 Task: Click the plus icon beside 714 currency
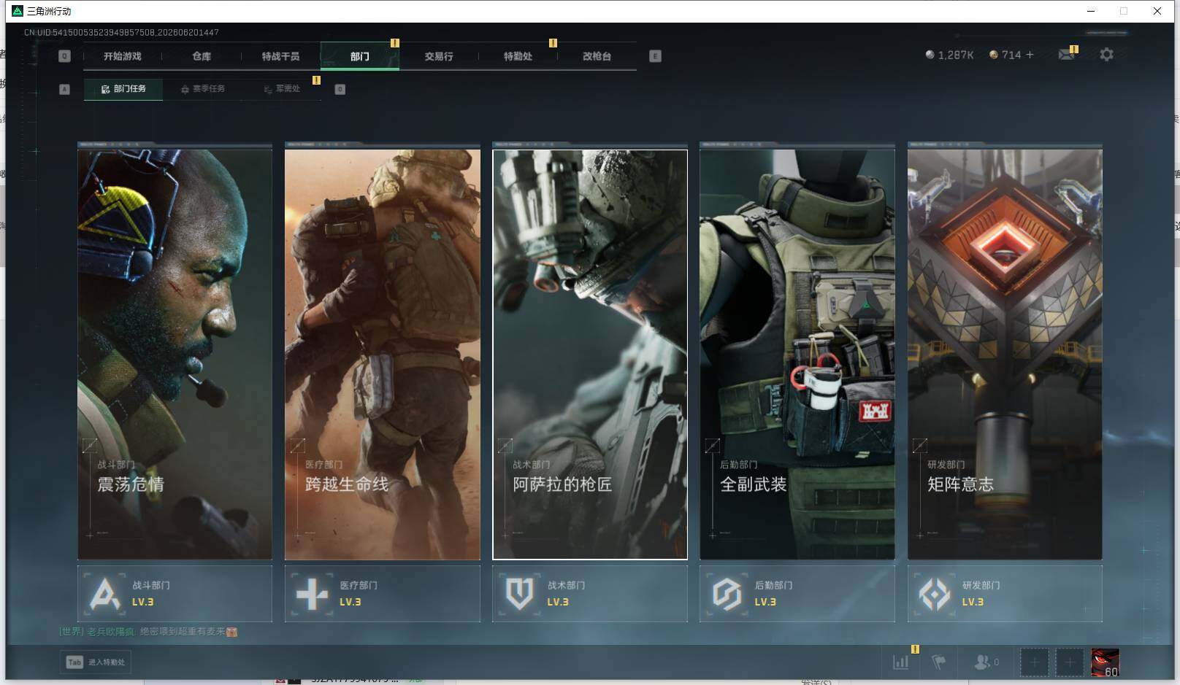coord(1030,55)
